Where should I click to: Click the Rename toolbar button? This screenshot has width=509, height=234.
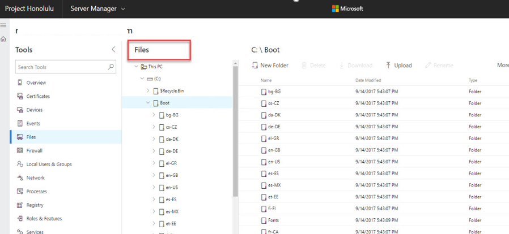[x=439, y=66]
